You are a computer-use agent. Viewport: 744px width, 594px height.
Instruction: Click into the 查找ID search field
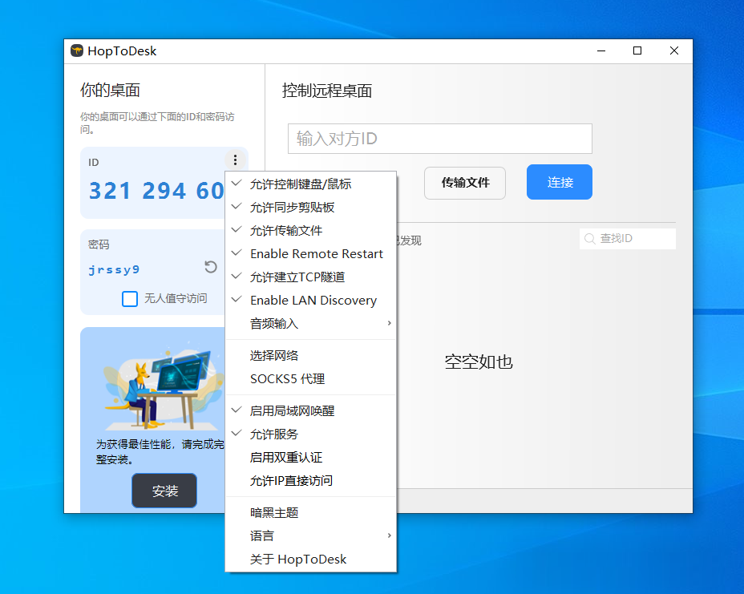633,239
